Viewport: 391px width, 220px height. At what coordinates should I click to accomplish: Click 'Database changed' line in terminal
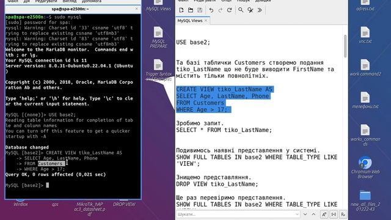click(x=27, y=147)
